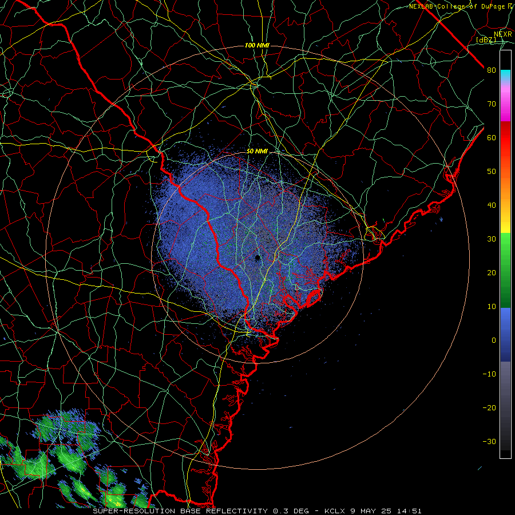Click the 100 NMI range ring label

(257, 45)
